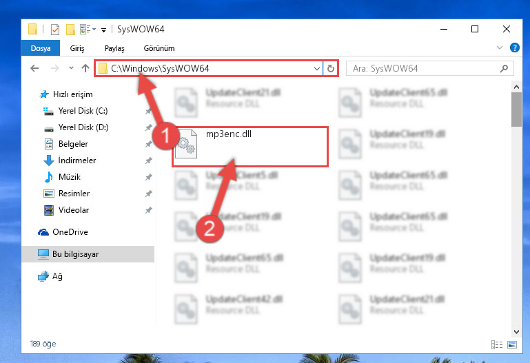Click the mp3enc.dll gear file icon
The height and width of the screenshot is (363, 530).
click(185, 144)
